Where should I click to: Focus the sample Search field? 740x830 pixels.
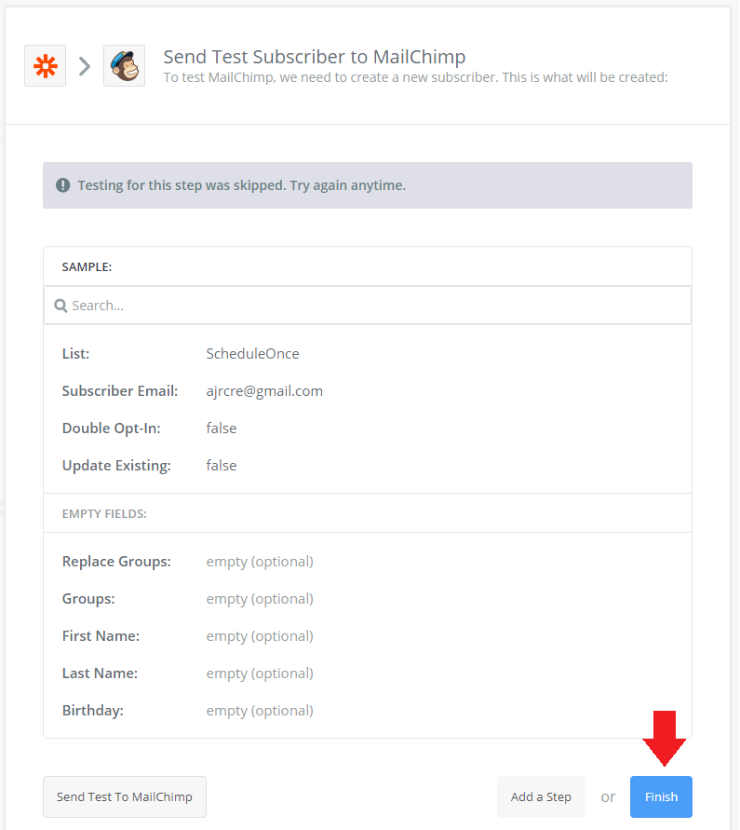[372, 306]
